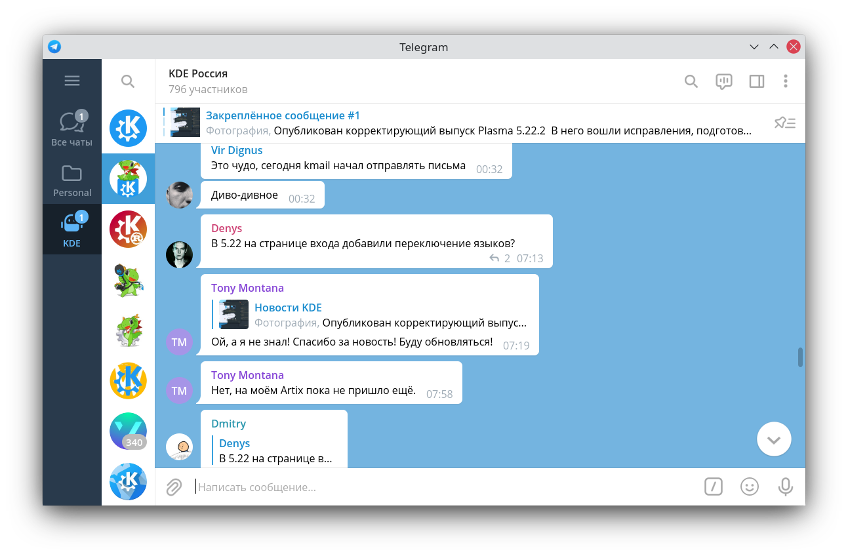Open the chat list search icon
Screen dimensions: 848x556
[128, 81]
